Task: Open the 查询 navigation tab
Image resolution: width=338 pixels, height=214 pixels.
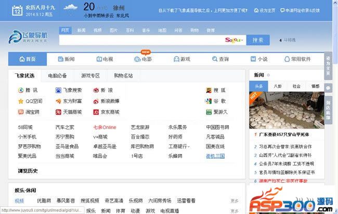Action: (x=220, y=59)
